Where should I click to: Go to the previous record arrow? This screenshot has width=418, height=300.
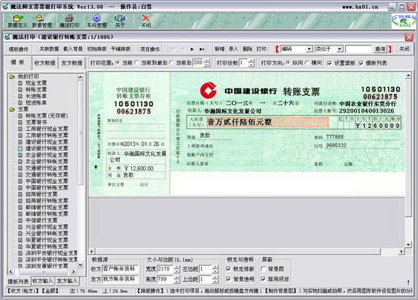(x=183, y=49)
